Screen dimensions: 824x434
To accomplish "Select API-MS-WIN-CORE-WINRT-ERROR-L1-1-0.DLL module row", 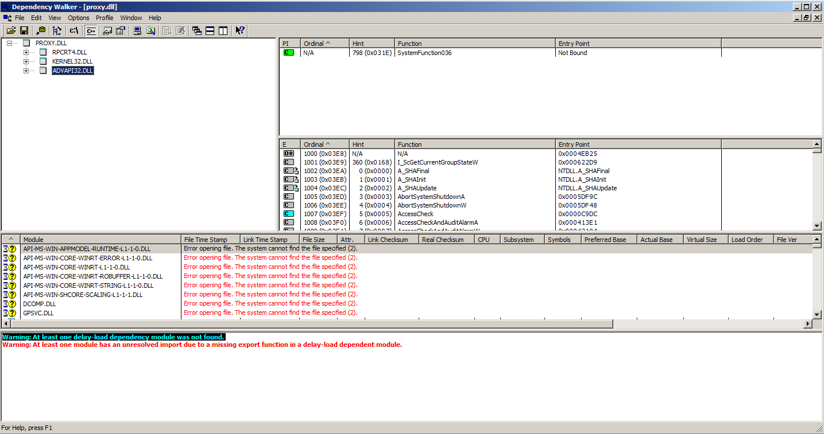I will coord(407,258).
